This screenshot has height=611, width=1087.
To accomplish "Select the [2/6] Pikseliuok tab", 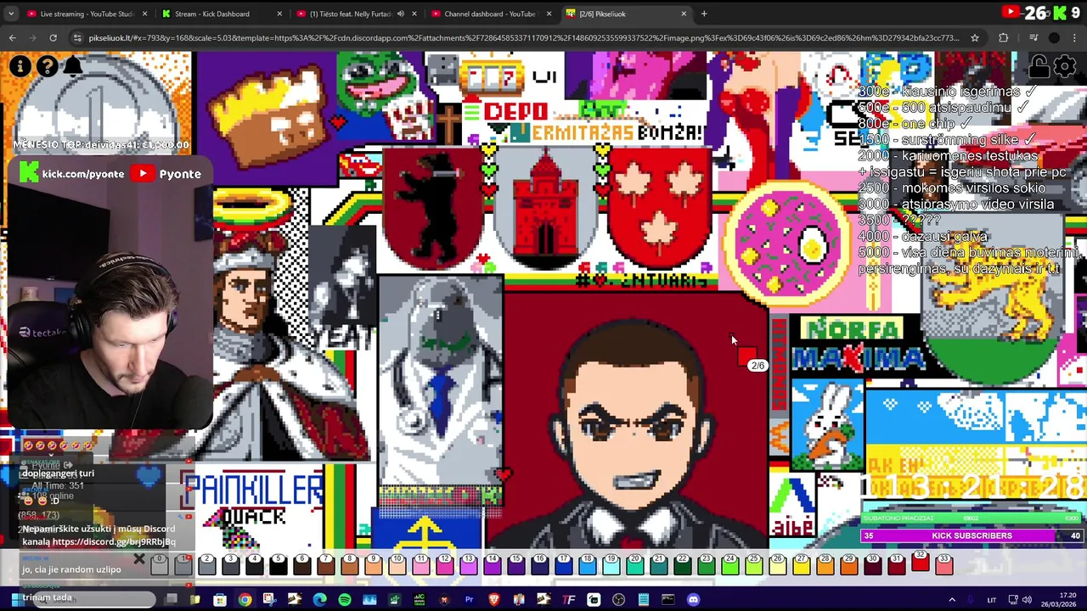I will 625,14.
